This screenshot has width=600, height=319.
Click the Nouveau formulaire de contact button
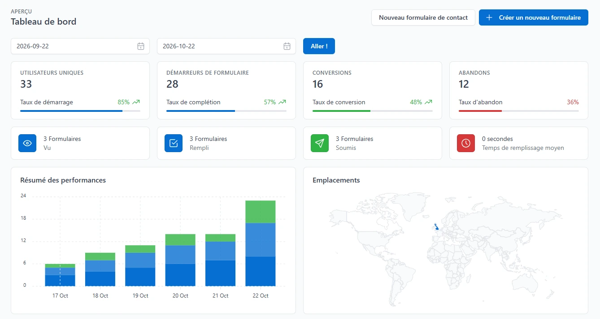[423, 17]
